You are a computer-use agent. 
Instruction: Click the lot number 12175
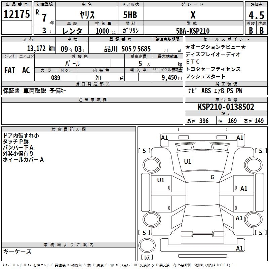[16, 14]
